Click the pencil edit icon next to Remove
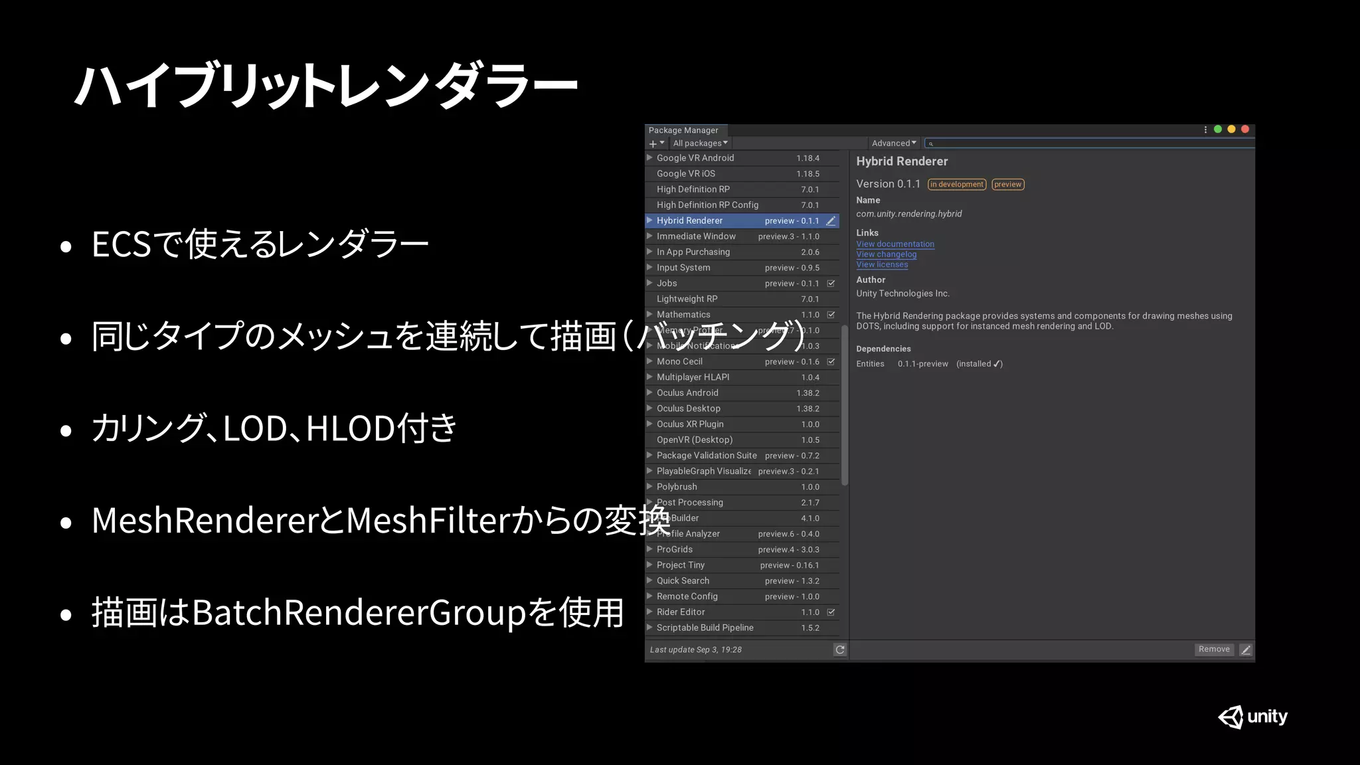Screen dimensions: 1360x765 pyautogui.click(x=1246, y=649)
